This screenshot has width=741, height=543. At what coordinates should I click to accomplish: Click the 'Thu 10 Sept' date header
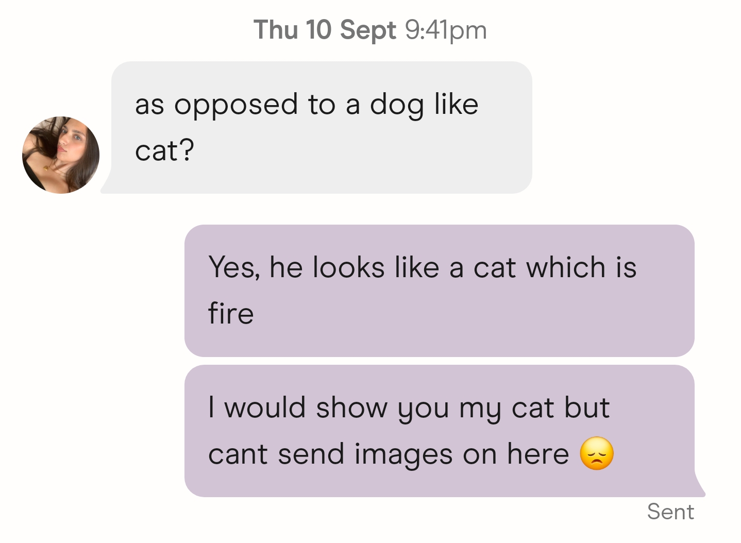325,29
